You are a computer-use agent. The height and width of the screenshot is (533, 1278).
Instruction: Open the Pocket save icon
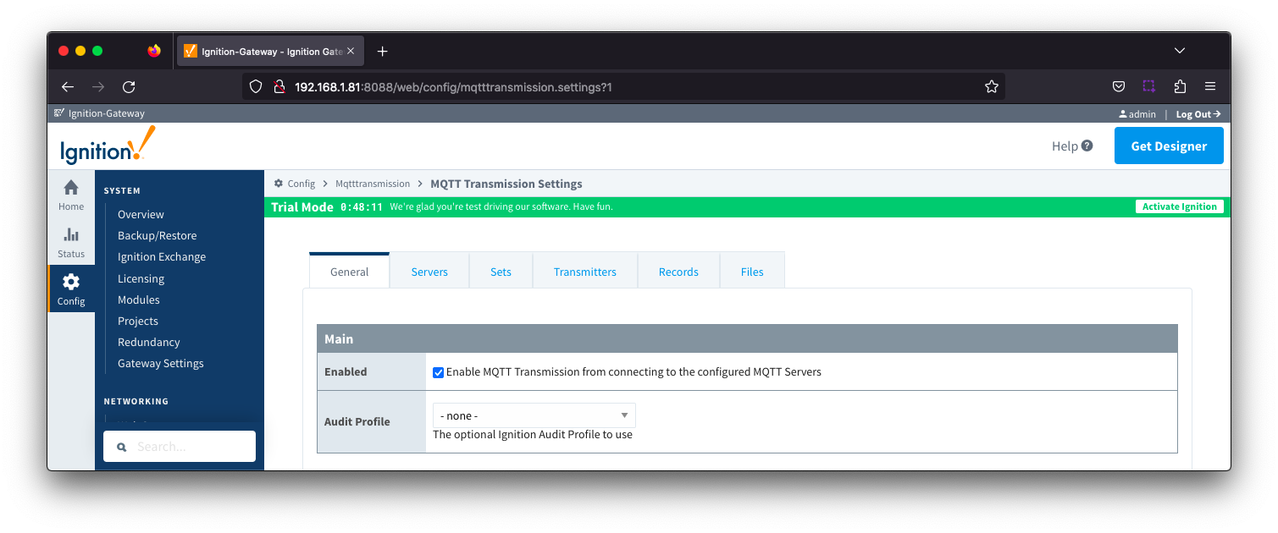pyautogui.click(x=1119, y=86)
